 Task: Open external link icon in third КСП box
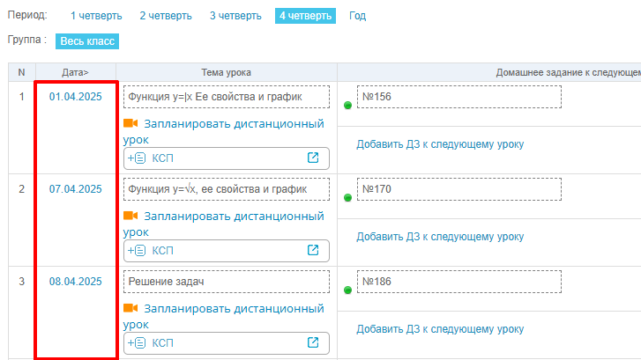tap(312, 342)
